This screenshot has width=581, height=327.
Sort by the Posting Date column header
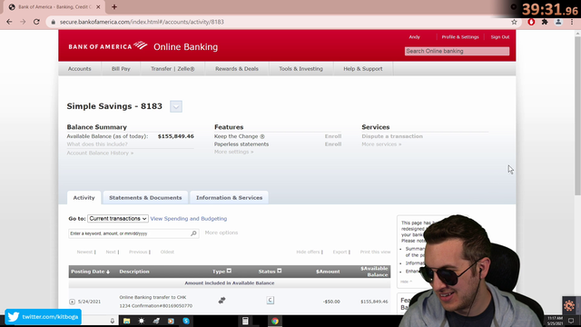(x=90, y=272)
